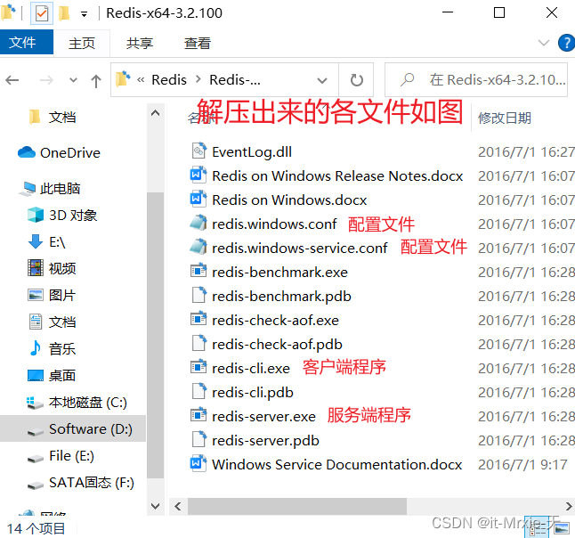Screen dimensions: 575x538
Task: Select redis-server.pdb file icon
Action: coord(198,440)
